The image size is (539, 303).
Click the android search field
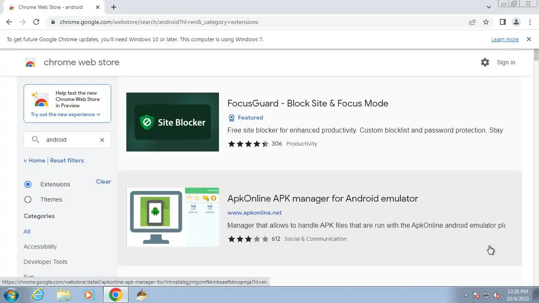click(x=67, y=140)
